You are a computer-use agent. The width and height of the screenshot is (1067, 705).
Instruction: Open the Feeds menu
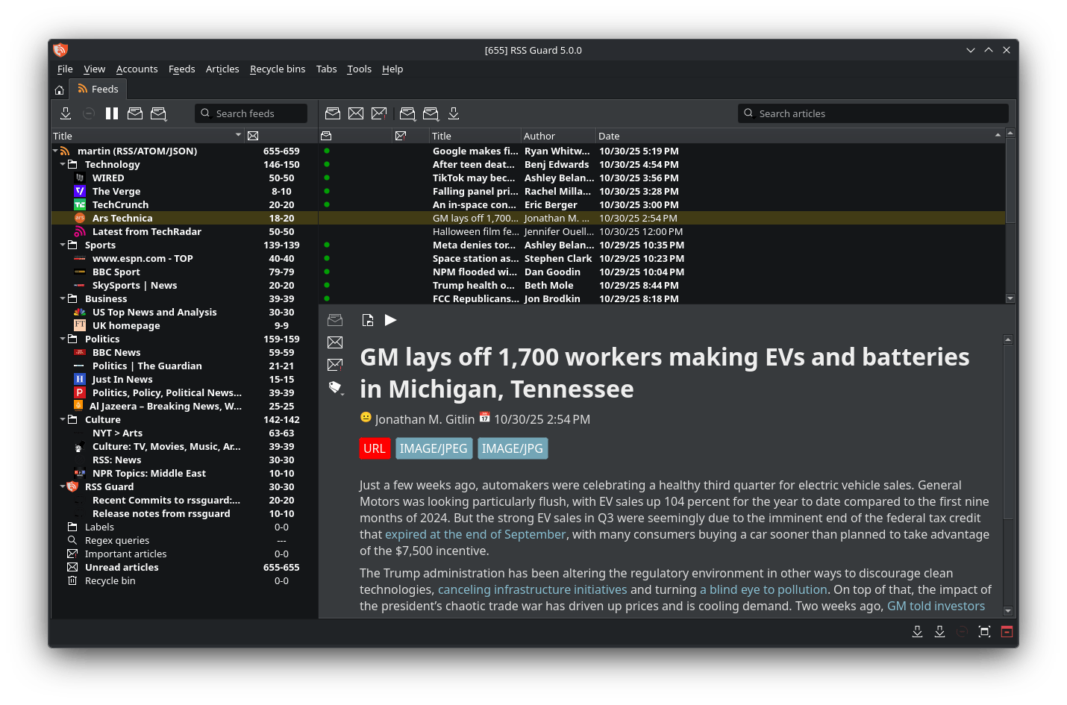[181, 69]
